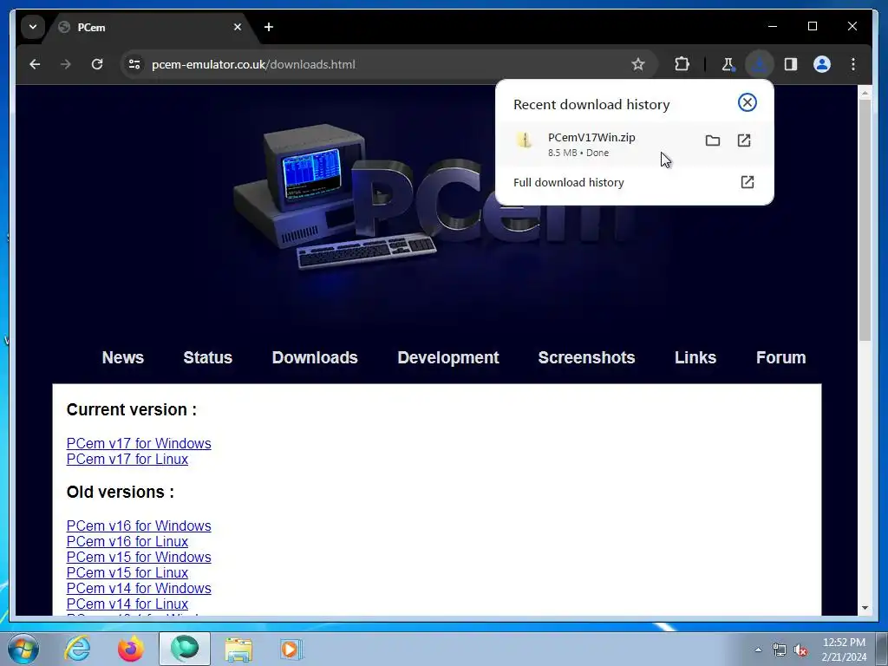Reload the PCem downloads page
The height and width of the screenshot is (666, 888).
click(x=97, y=64)
